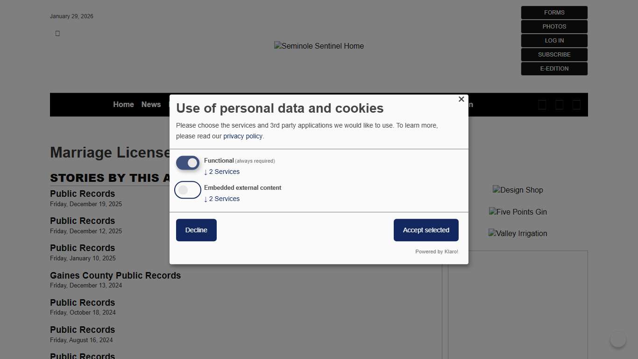Go to Home in the navigation bar
This screenshot has height=359, width=638.
123,105
